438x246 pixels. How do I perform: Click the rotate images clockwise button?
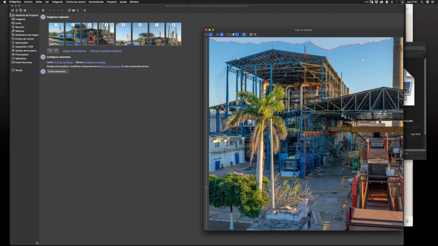(x=56, y=51)
